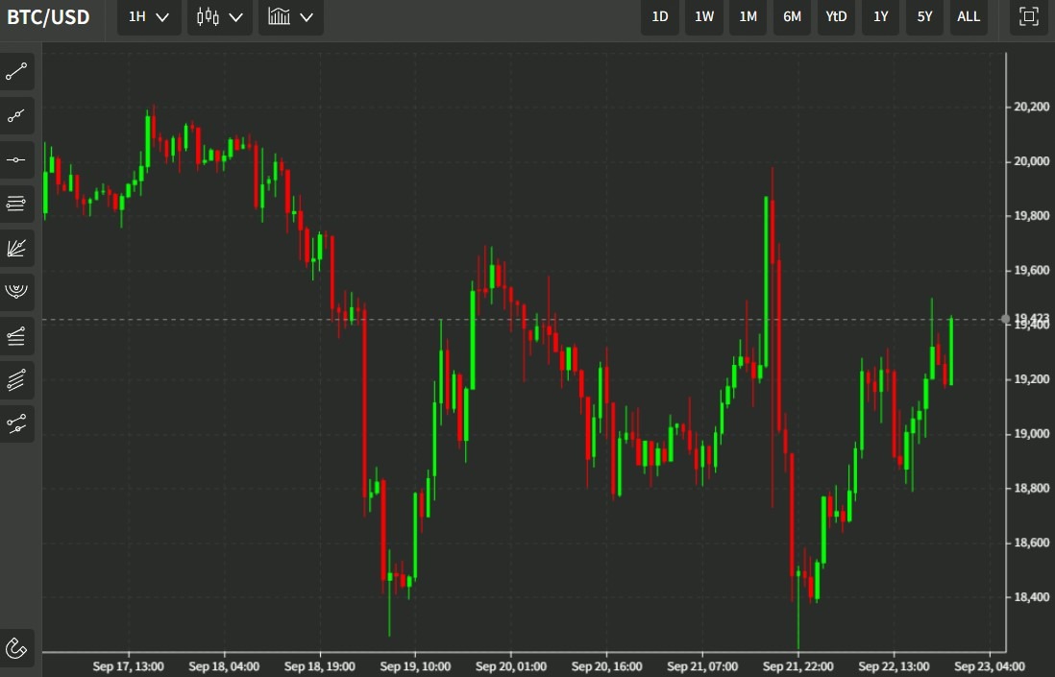This screenshot has width=1055, height=677.
Task: Toggle the magnet snap tool
Action: pyautogui.click(x=16, y=648)
